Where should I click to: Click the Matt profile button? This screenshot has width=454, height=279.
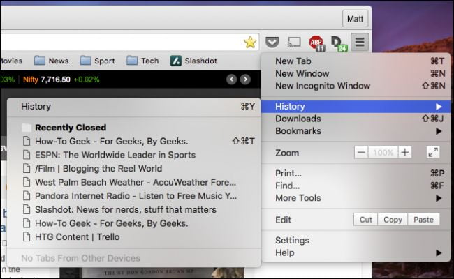[355, 19]
